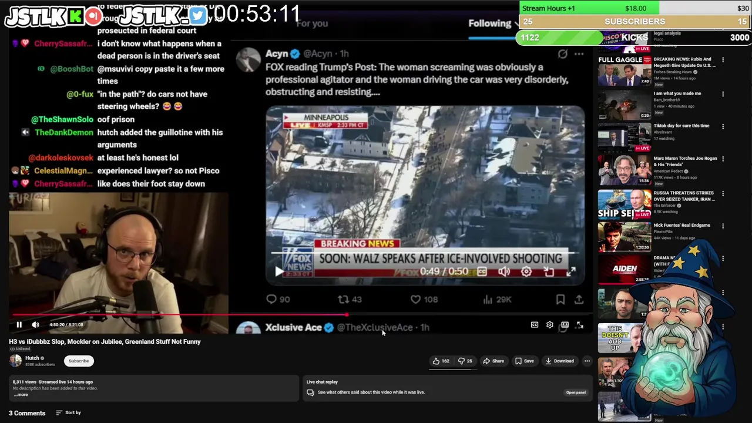The image size is (752, 423).
Task: Reply to the Acyn tweet
Action: (x=278, y=300)
